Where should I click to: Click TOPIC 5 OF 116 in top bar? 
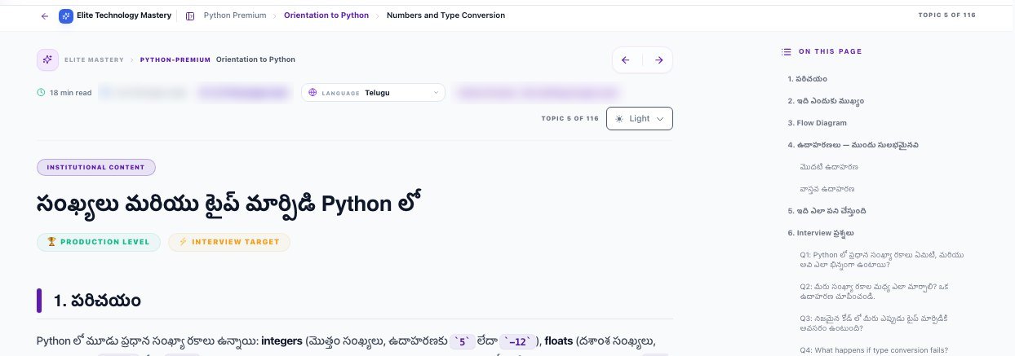(x=947, y=15)
